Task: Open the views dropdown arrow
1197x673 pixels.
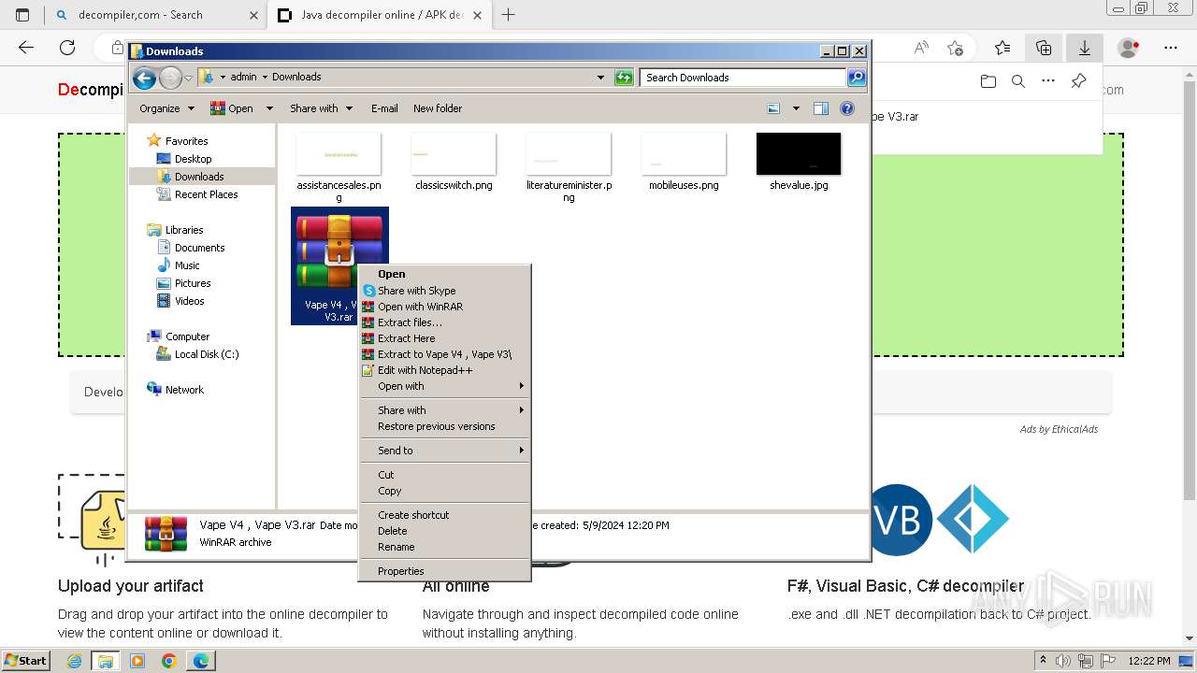Action: 796,108
